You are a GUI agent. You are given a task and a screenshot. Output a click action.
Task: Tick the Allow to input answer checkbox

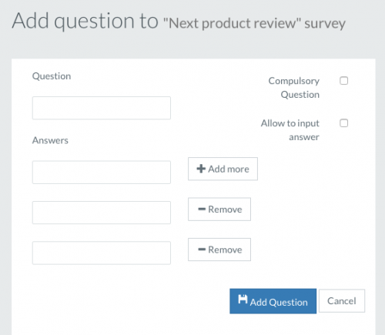point(343,123)
